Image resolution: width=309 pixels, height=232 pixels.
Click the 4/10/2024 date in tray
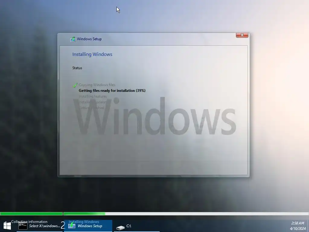pos(298,229)
